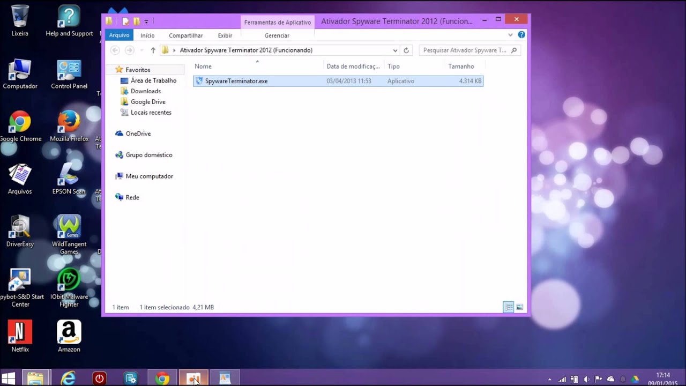Screen dimensions: 686x386
Task: Click the new folder icon in quick access toolbar
Action: 137,21
